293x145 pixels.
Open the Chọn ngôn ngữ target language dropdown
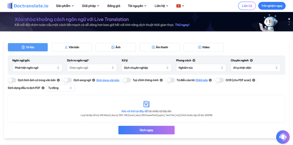[92, 68]
